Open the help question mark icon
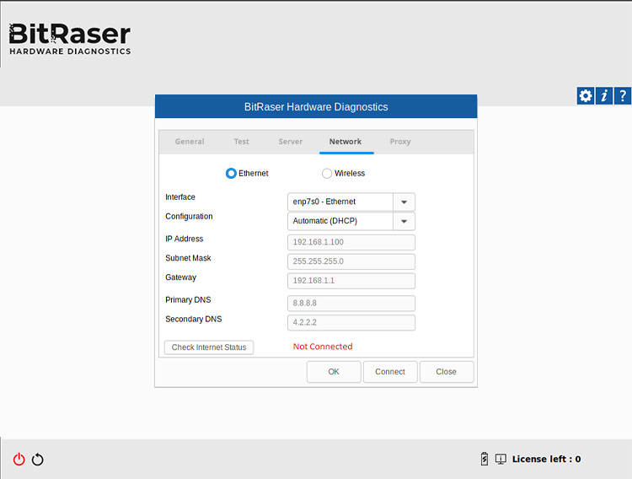The height and width of the screenshot is (479, 632). pos(623,96)
